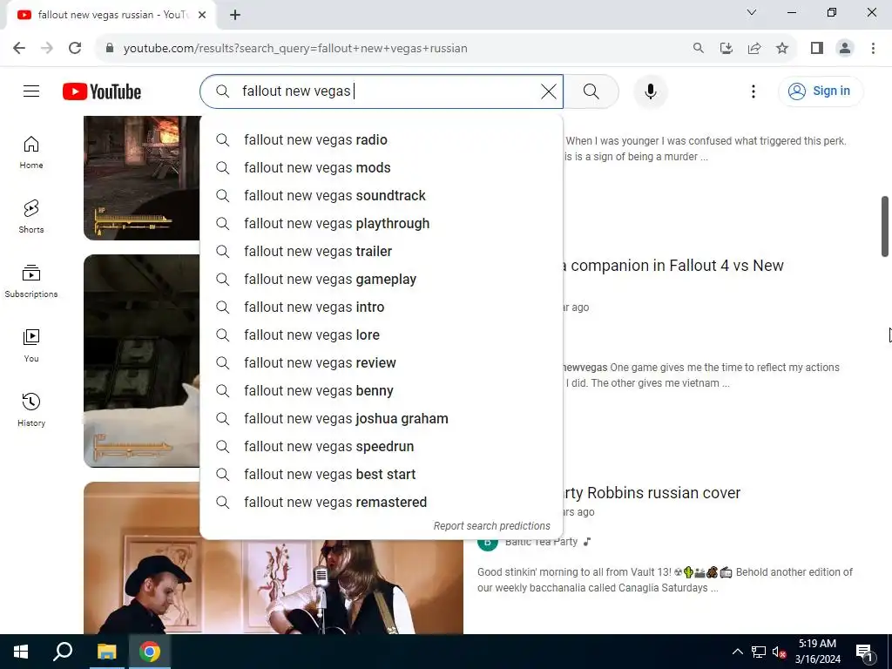Open the tab search chevron dropdown
This screenshot has width=892, height=669.
pos(752,12)
